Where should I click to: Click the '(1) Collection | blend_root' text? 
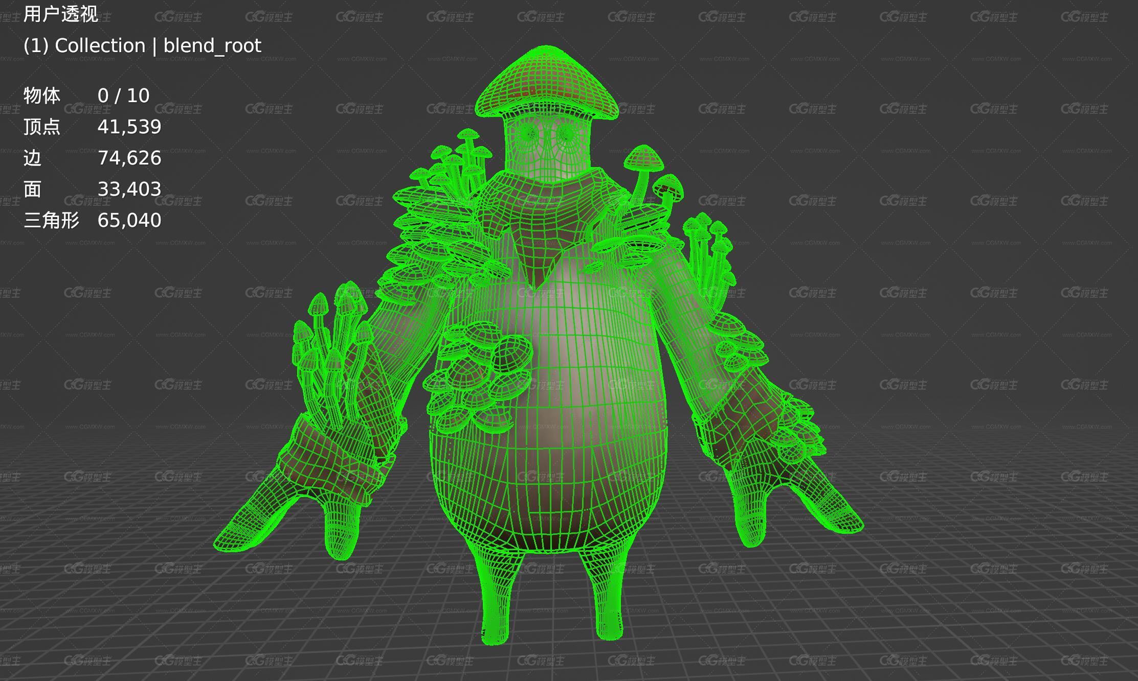click(142, 46)
